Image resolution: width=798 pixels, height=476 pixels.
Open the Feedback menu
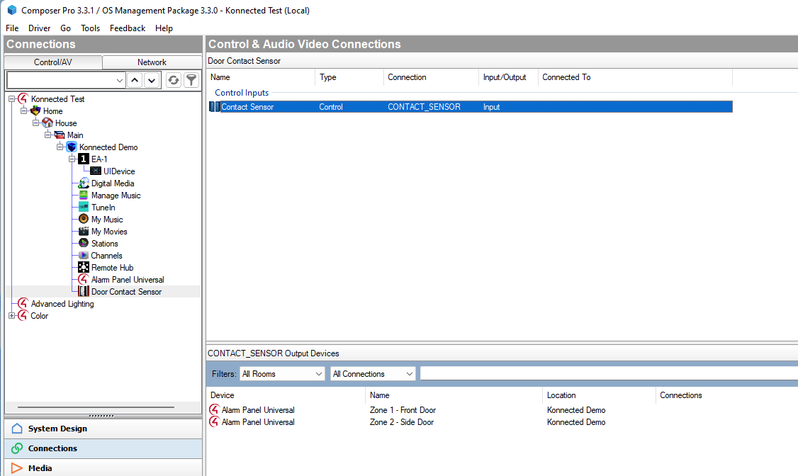tap(127, 28)
